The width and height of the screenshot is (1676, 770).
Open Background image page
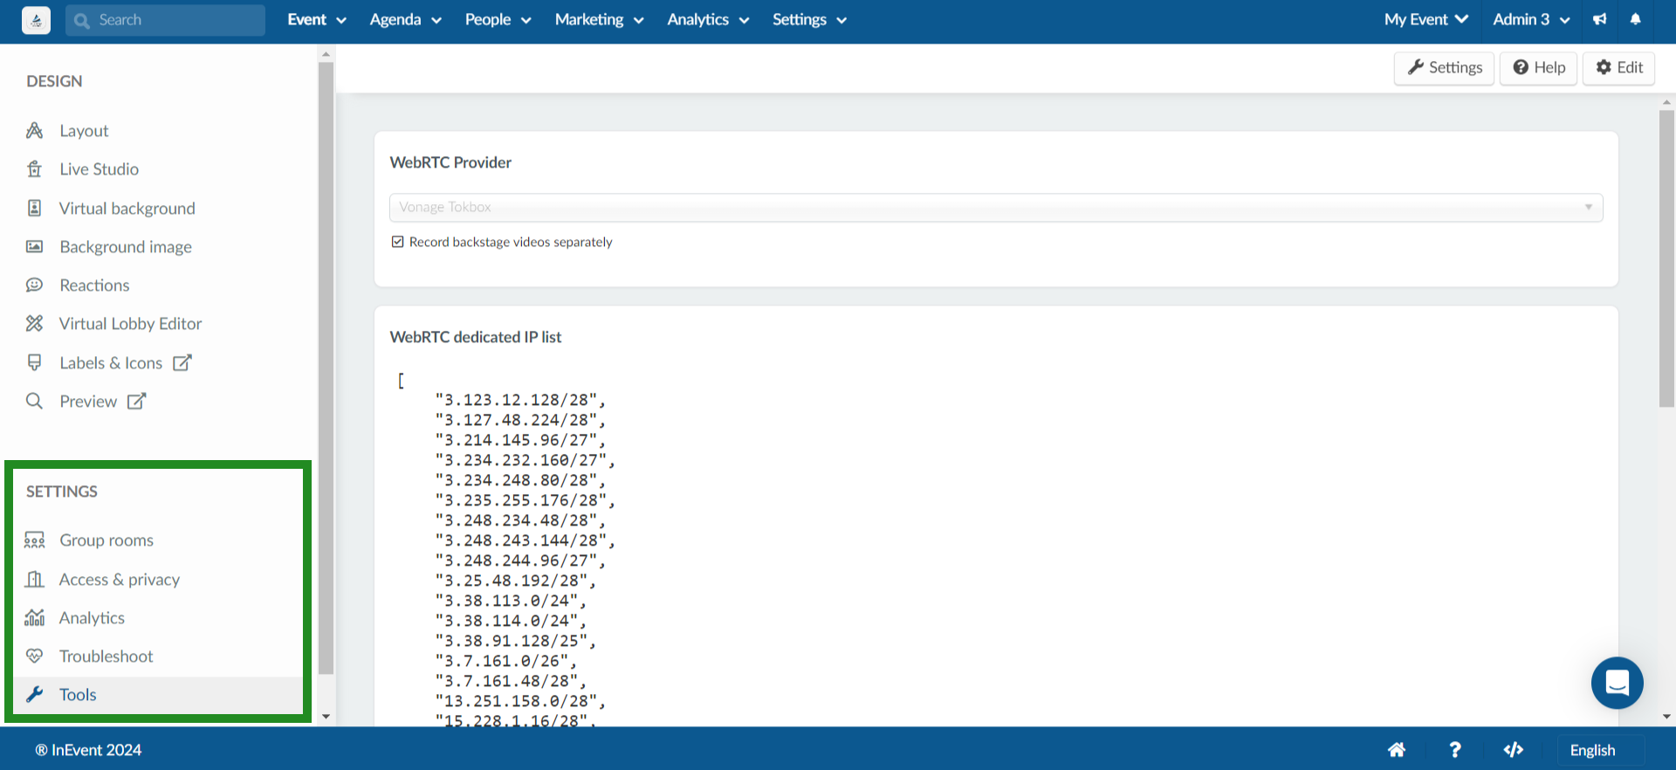pos(126,247)
